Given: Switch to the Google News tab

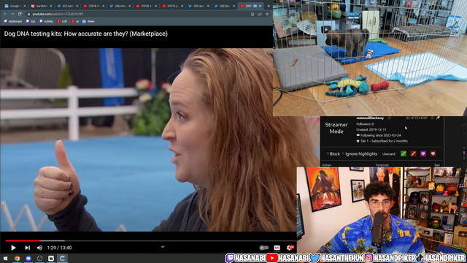Looking at the screenshot, I should click(x=15, y=6).
